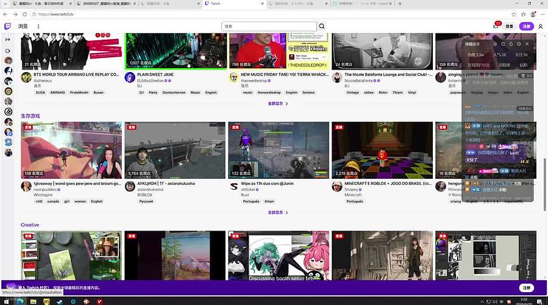548x305 pixels.
Task: Focus the Twitch search input
Action: tap(269, 26)
